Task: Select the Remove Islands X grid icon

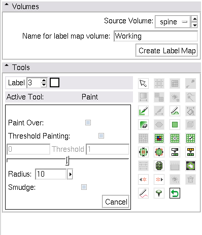Action: pyautogui.click(x=175, y=138)
